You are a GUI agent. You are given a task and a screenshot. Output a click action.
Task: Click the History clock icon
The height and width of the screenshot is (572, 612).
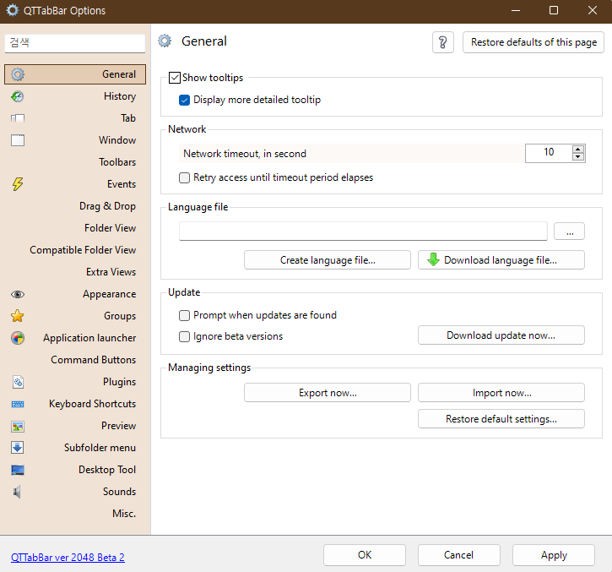pyautogui.click(x=18, y=96)
